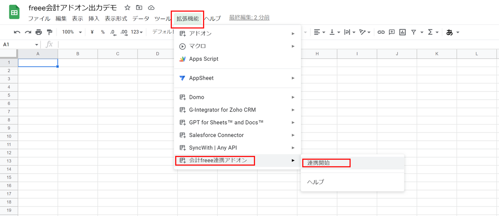Open the name box dropdown arrow
The width and height of the screenshot is (499, 216).
pyautogui.click(x=36, y=45)
